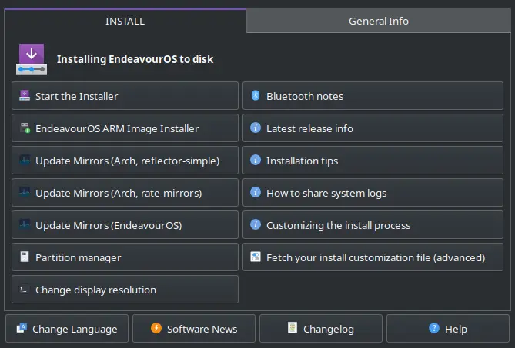Click the Change Language icon
This screenshot has width=515, height=348.
click(x=22, y=329)
